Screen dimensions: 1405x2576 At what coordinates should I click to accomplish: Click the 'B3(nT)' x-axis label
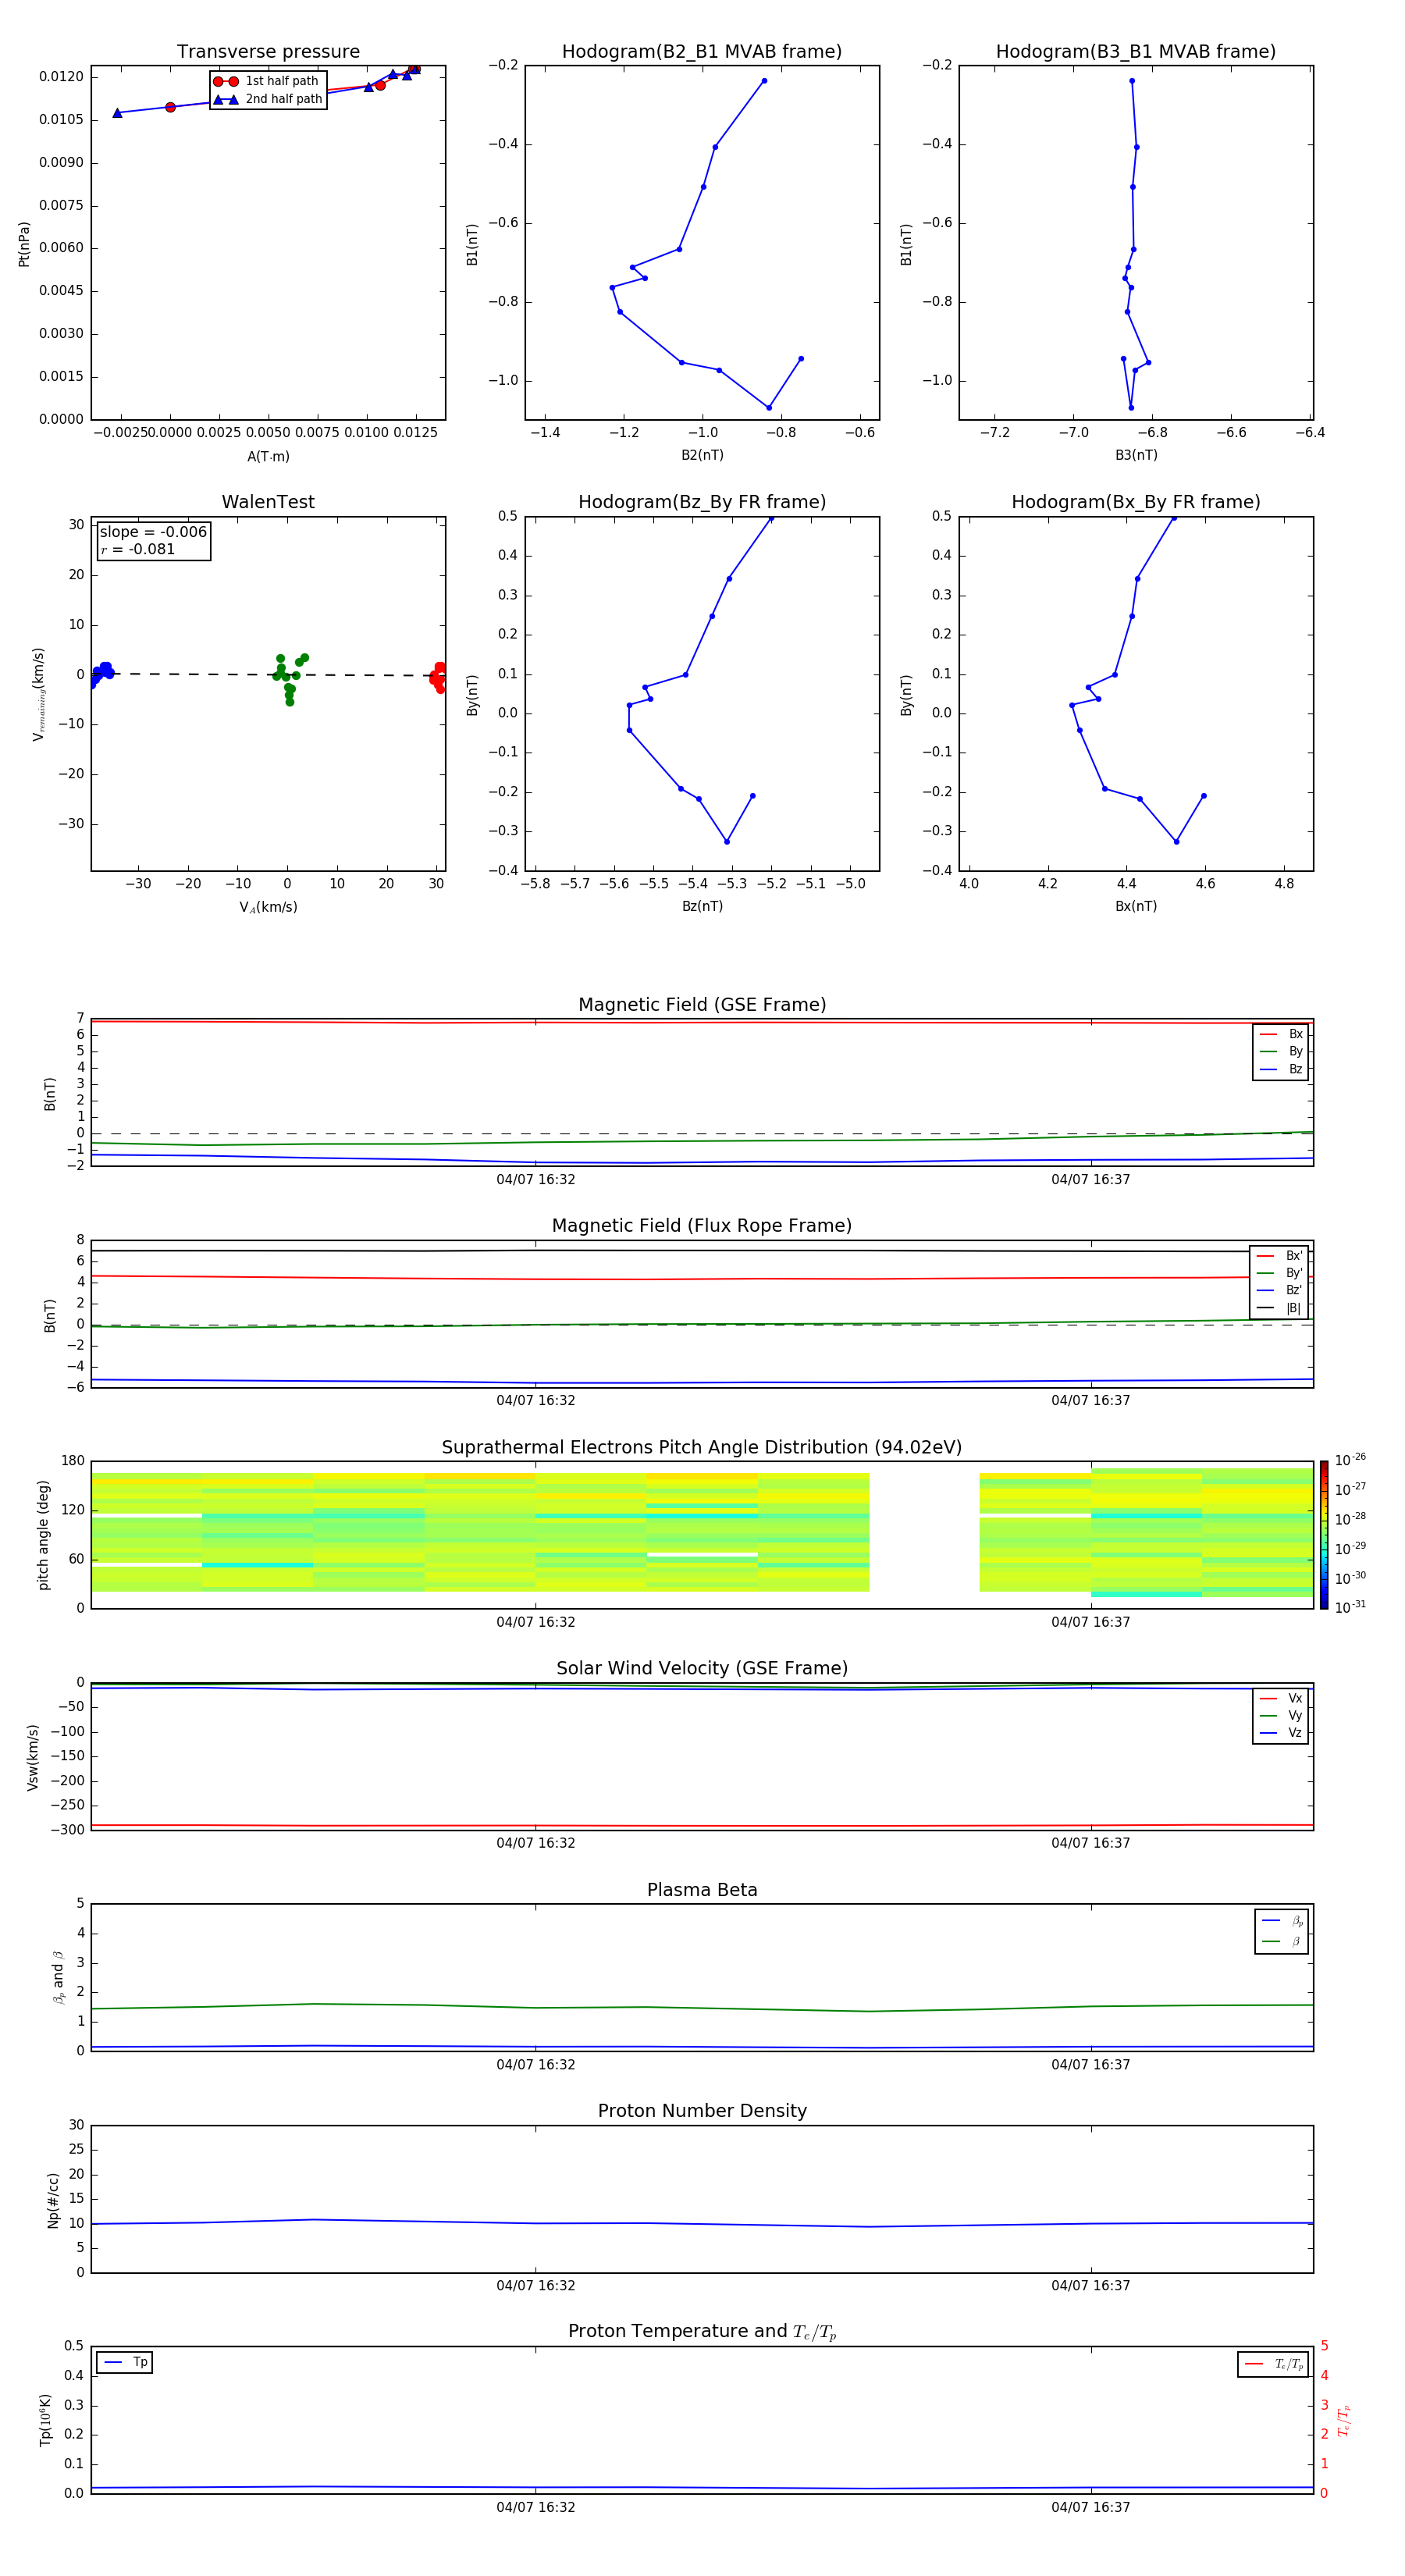(x=1136, y=455)
